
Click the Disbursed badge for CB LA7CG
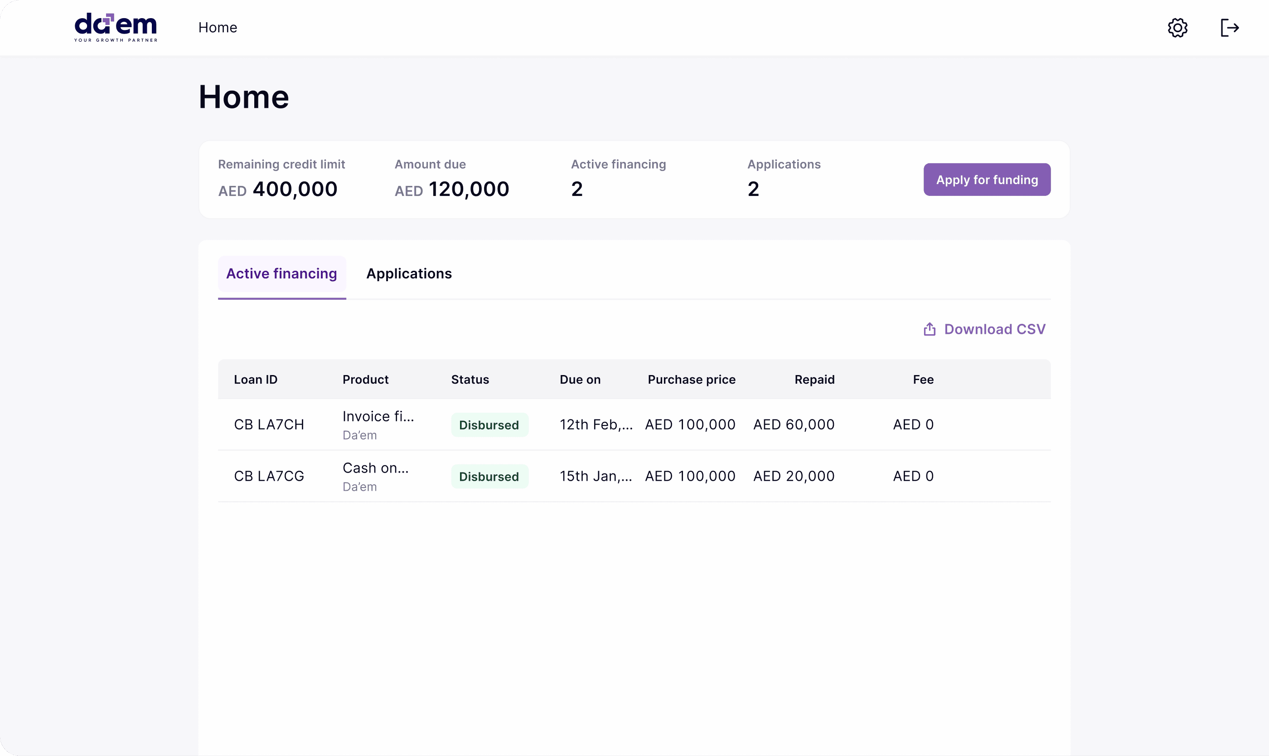click(x=489, y=476)
